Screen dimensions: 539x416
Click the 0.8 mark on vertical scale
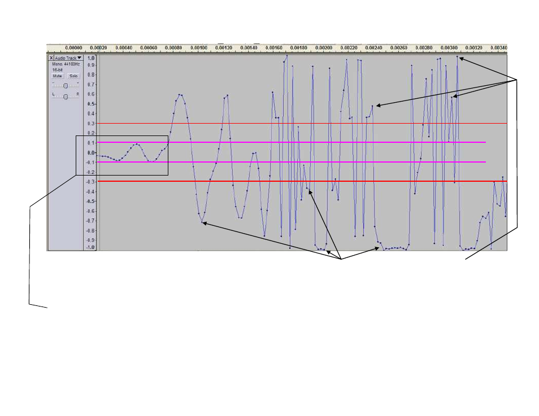(x=91, y=75)
